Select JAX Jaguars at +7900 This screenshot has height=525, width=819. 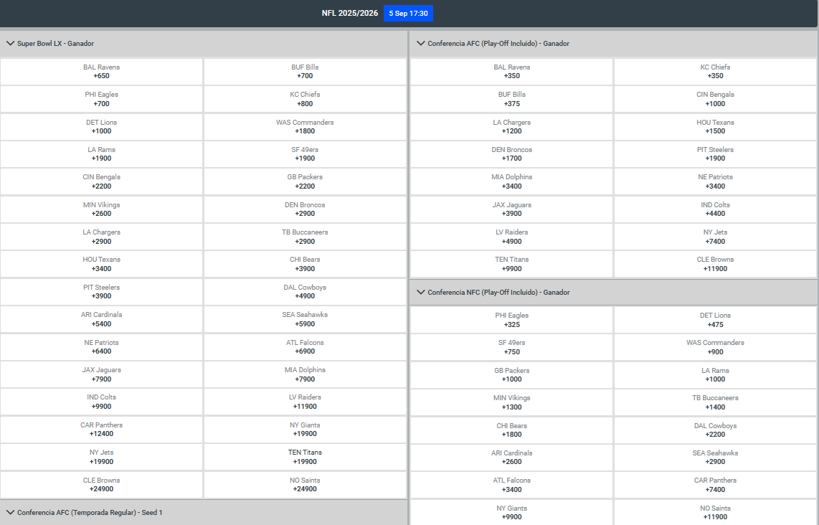coord(101,374)
